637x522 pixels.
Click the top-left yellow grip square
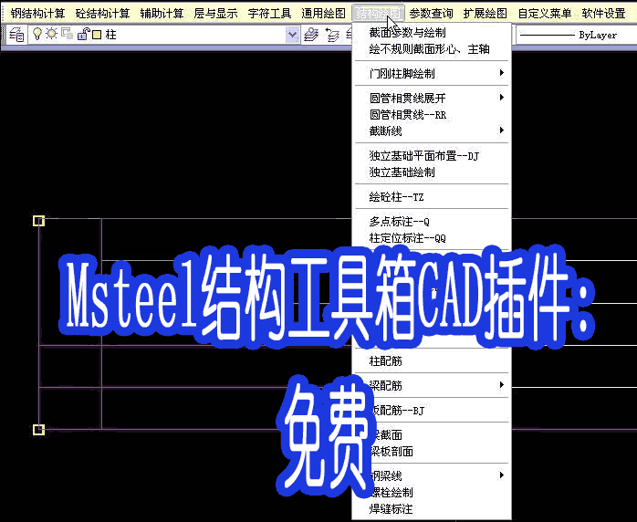pos(38,221)
